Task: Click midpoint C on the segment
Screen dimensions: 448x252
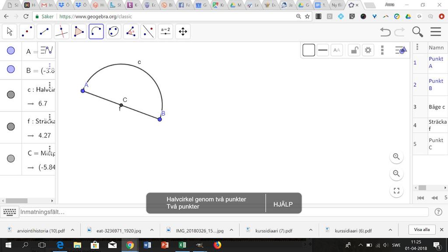Action: (121, 105)
